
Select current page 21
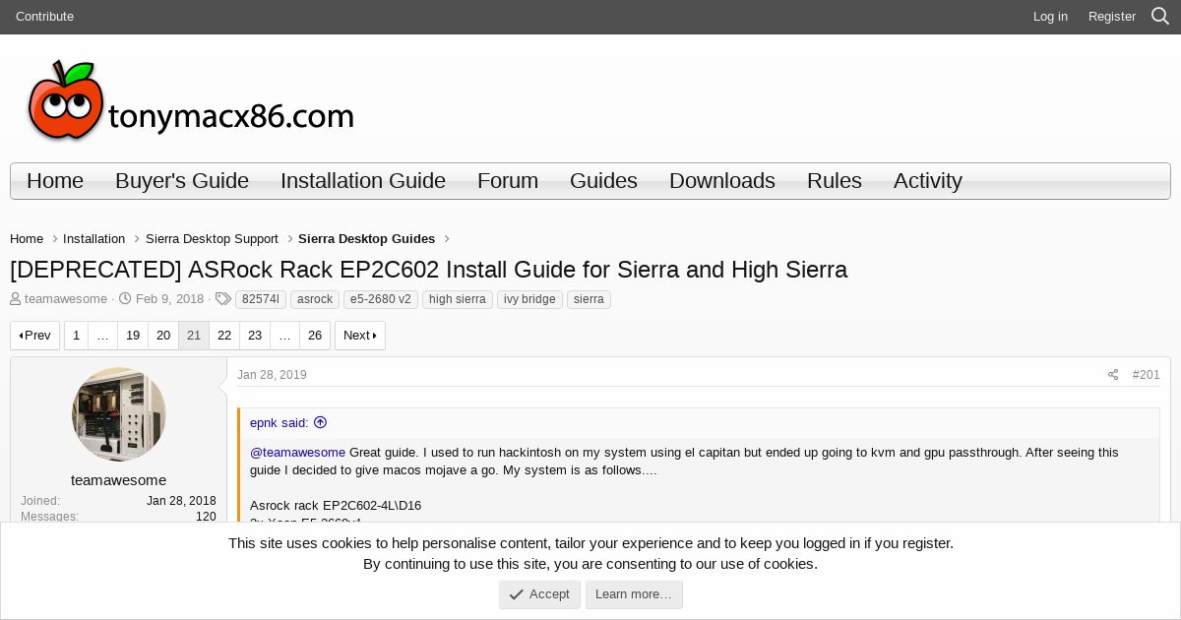[x=194, y=336]
